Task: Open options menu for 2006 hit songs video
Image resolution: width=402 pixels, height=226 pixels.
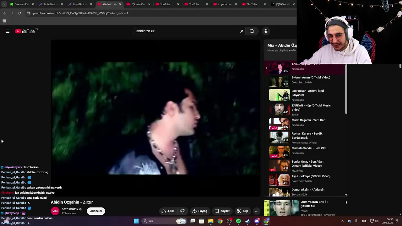Action: click(346, 203)
